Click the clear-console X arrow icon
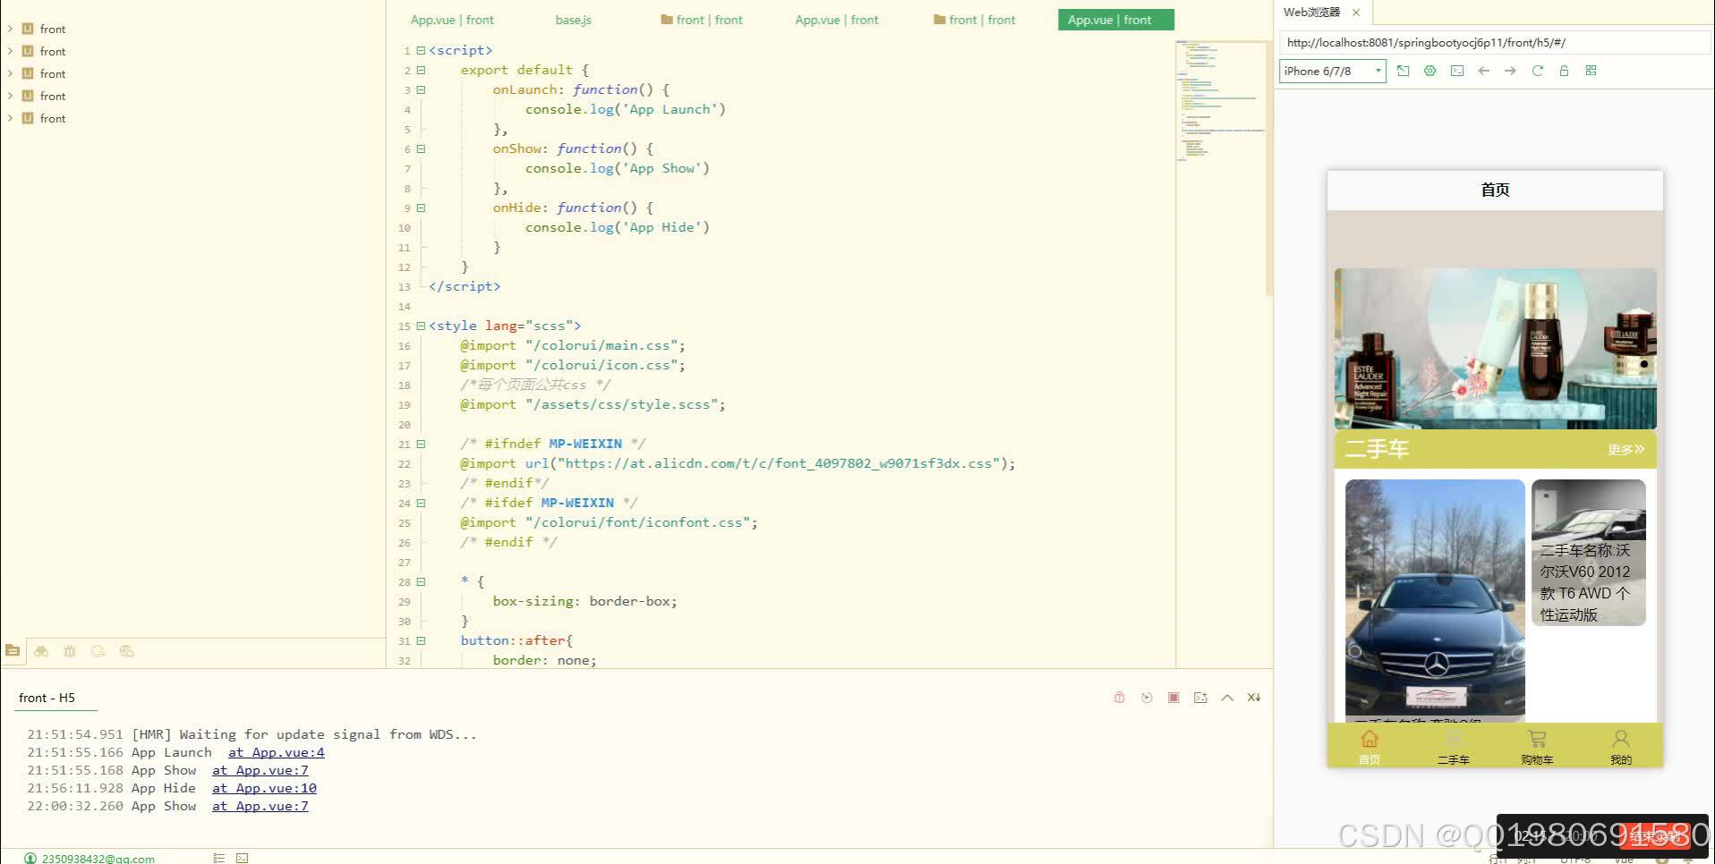 [x=1254, y=698]
